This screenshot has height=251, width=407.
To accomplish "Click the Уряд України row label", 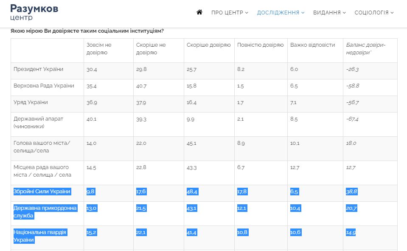I will [31, 102].
